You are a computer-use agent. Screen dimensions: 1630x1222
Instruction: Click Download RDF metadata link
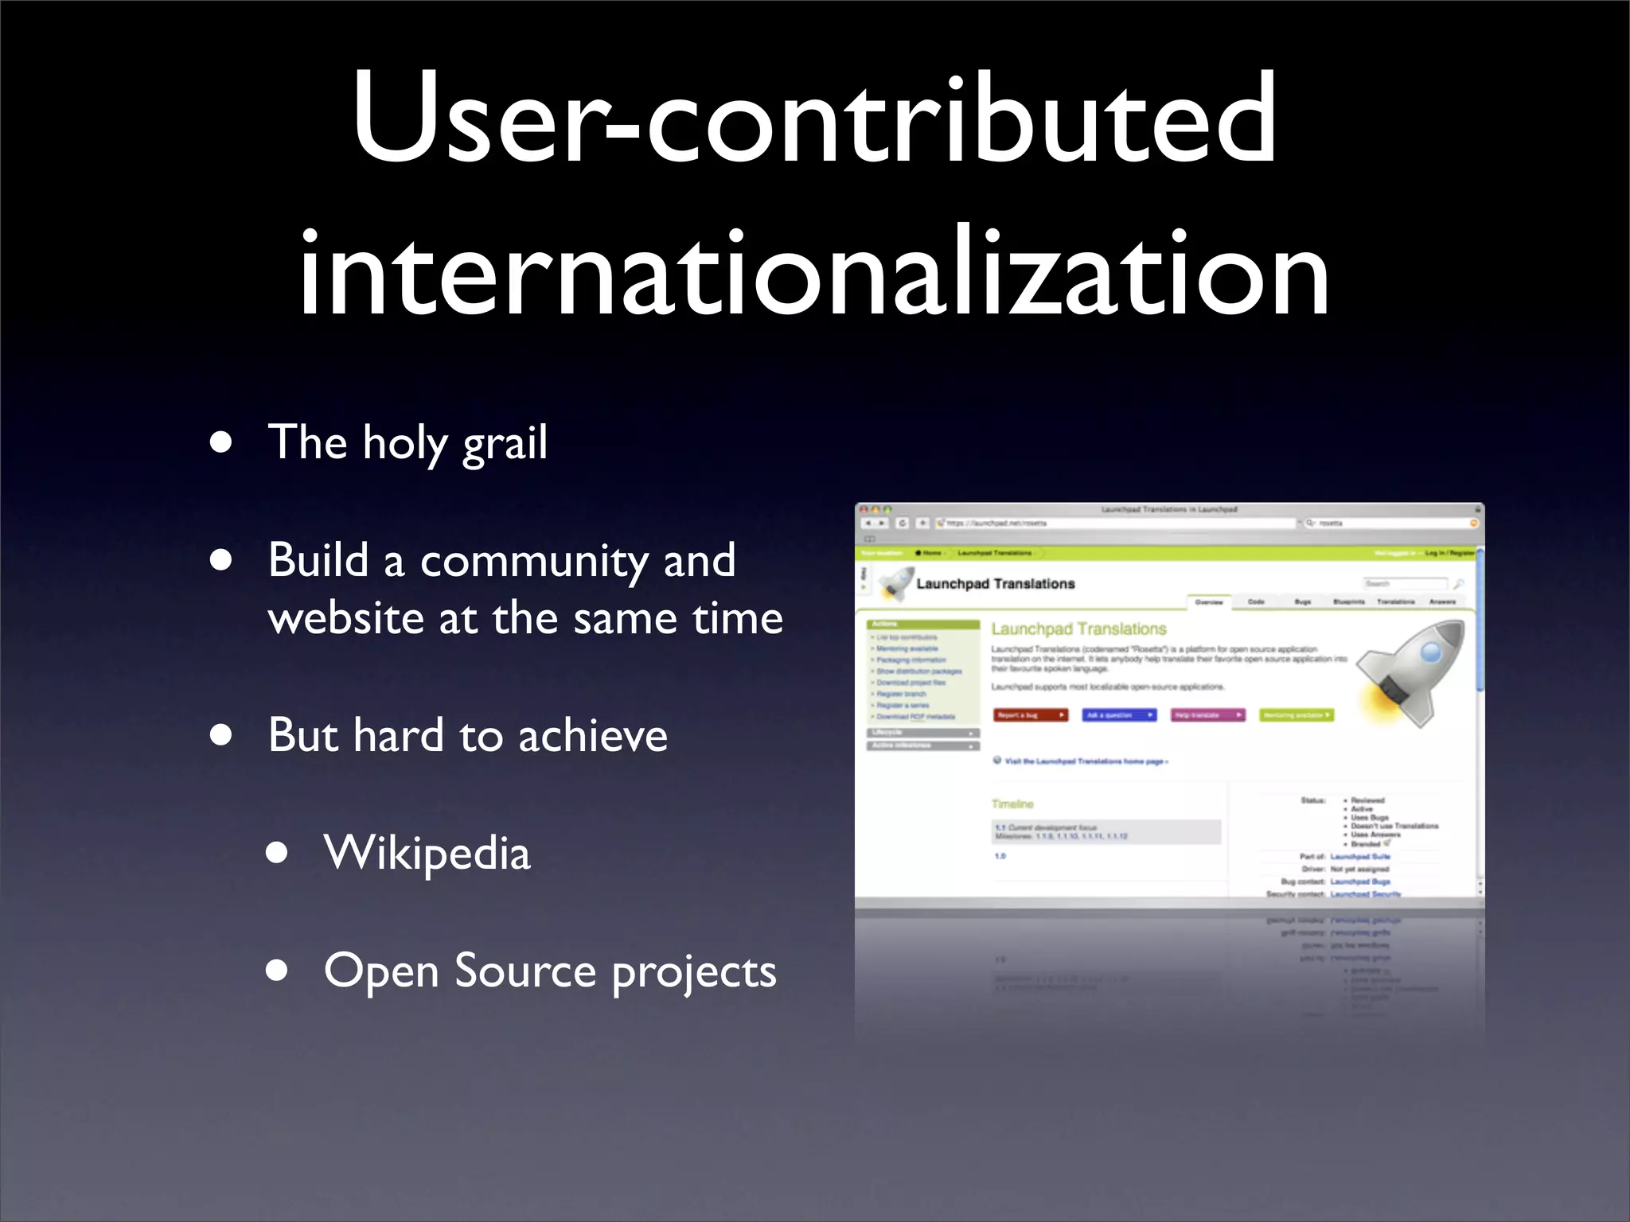click(x=915, y=716)
